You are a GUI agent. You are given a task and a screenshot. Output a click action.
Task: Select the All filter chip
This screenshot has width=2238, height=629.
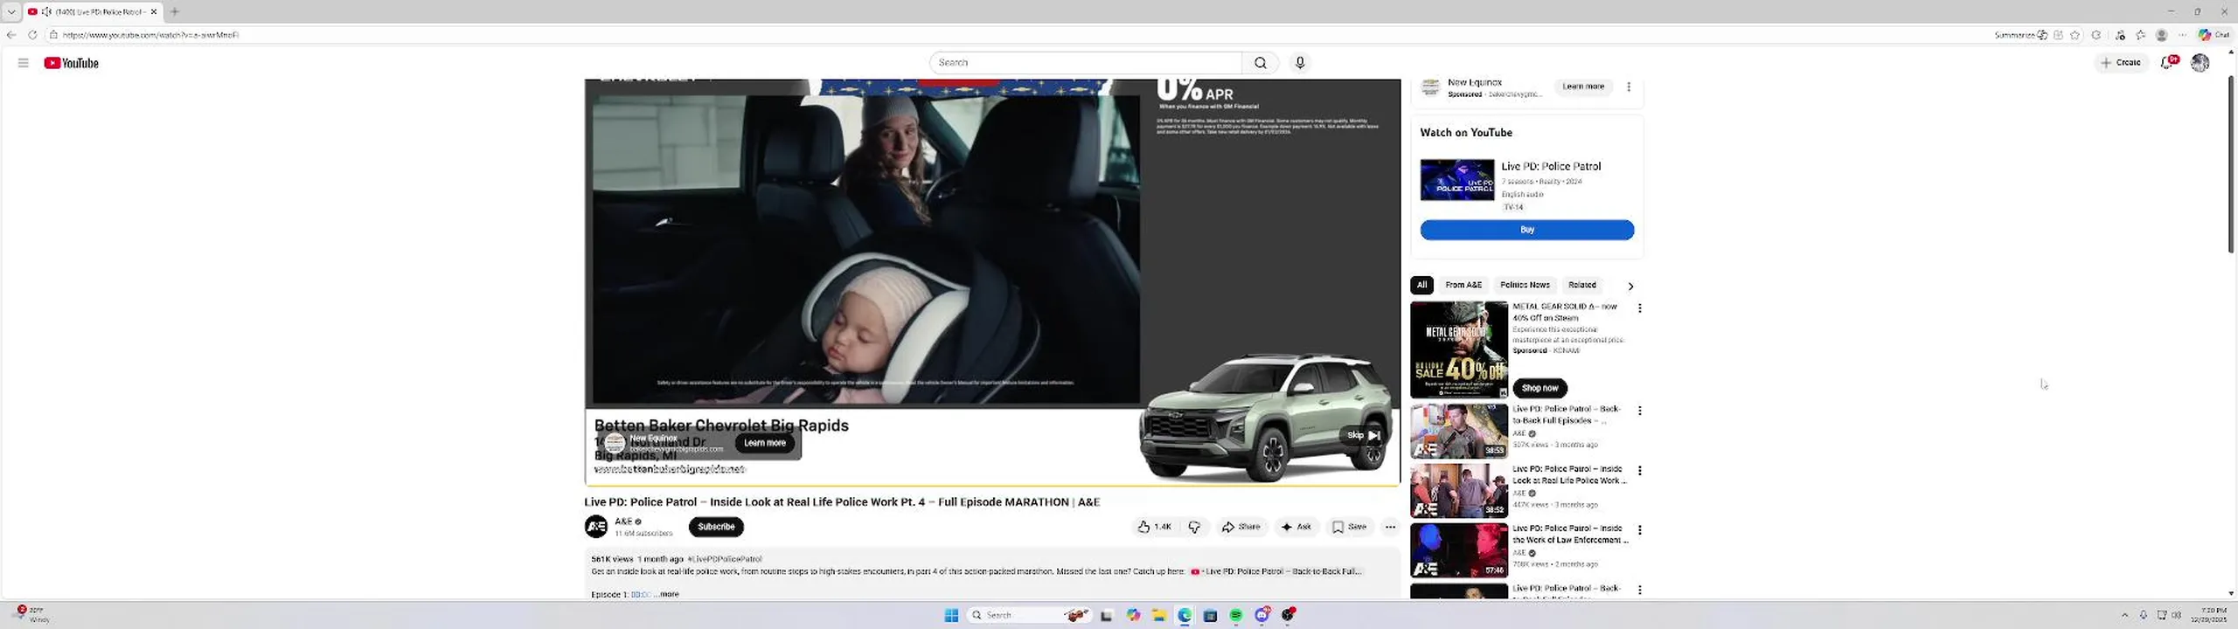pyautogui.click(x=1421, y=285)
